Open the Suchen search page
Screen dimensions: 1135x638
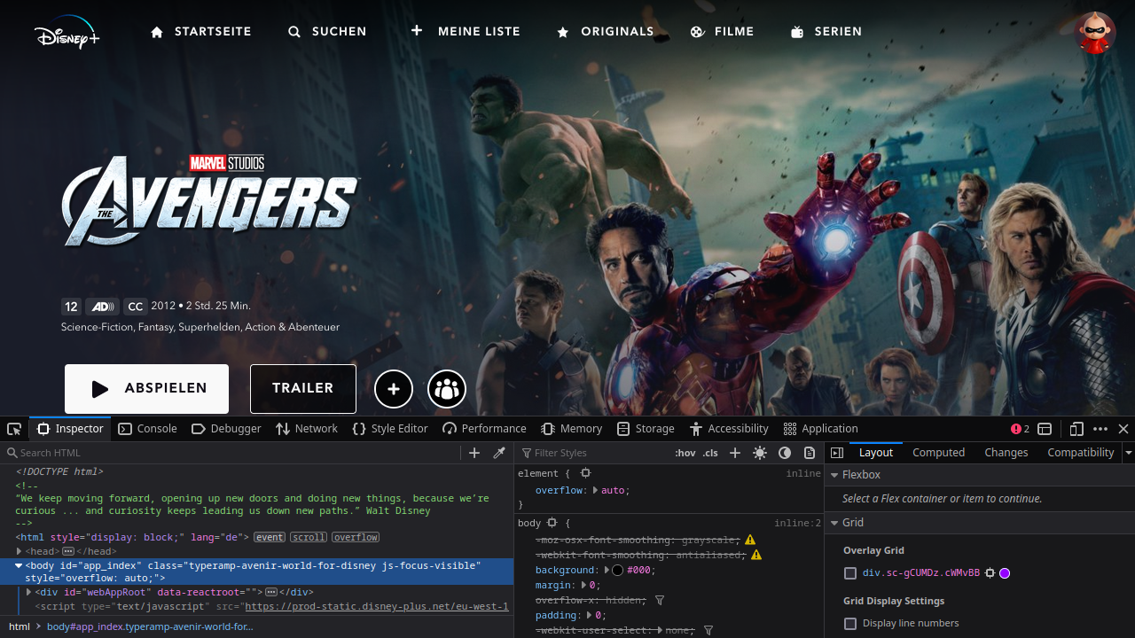click(x=327, y=32)
